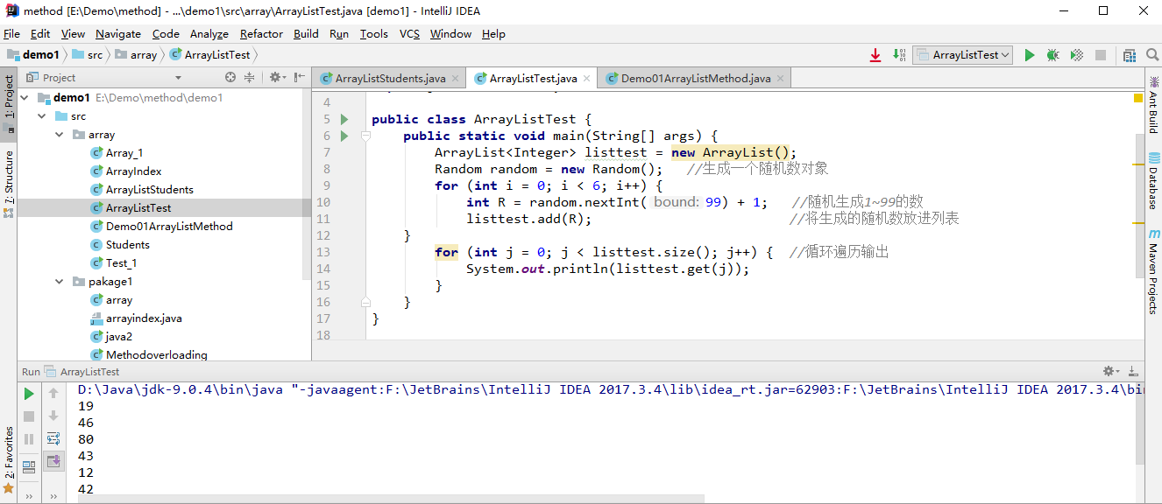The height and width of the screenshot is (504, 1162).
Task: Click Restore Layout icon in Run panel
Action: (29, 465)
